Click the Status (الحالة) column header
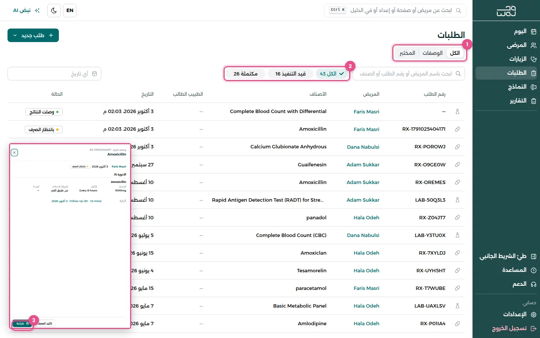 (57, 94)
